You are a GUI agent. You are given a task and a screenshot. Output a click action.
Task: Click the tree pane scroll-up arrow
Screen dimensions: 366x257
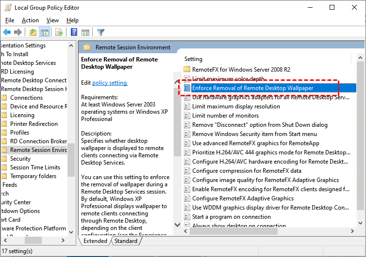click(71, 45)
